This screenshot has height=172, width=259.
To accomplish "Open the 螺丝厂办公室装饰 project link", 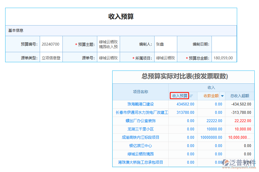I will coord(140,121).
